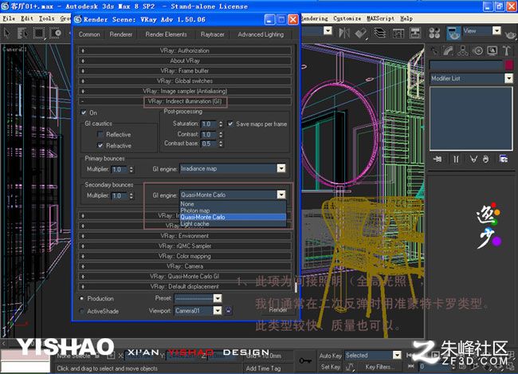Enable Reflective GI caustics
The width and height of the screenshot is (518, 374).
tap(100, 134)
